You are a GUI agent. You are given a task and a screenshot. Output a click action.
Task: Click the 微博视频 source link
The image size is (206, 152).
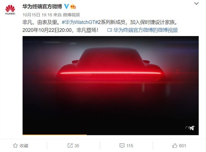click(71, 15)
